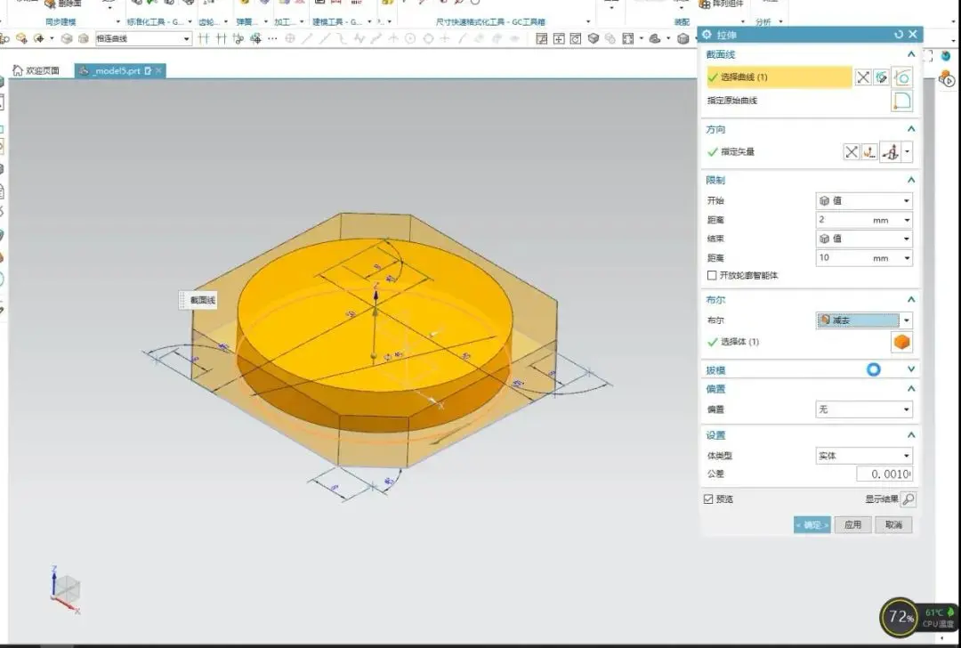Close the _model5.prt tab
This screenshot has width=961, height=648.
[158, 70]
